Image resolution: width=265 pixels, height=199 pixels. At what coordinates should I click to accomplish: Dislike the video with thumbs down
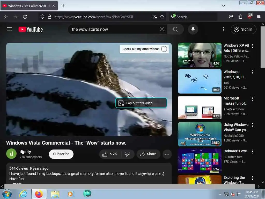[127, 154]
